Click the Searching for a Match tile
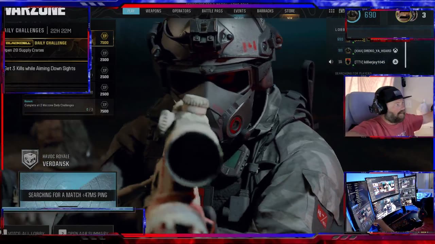Image resolution: width=435 pixels, height=244 pixels. coord(68,190)
